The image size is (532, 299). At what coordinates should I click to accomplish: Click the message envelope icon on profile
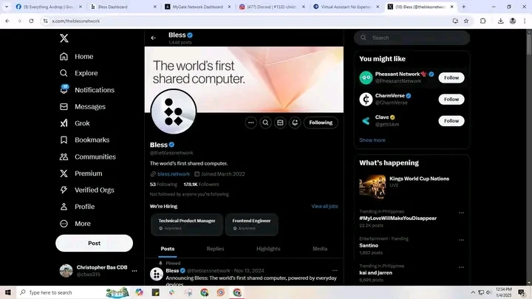pyautogui.click(x=280, y=123)
